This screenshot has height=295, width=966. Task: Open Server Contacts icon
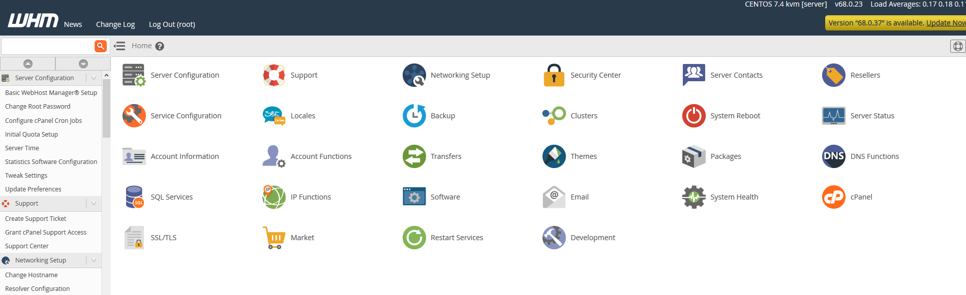pyautogui.click(x=694, y=75)
